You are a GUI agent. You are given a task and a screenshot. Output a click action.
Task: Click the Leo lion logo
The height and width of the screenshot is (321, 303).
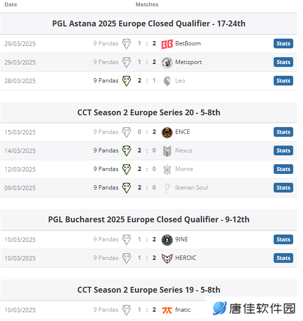pyautogui.click(x=167, y=81)
